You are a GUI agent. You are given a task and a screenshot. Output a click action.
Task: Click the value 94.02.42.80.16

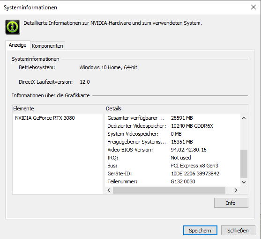pos(188,150)
